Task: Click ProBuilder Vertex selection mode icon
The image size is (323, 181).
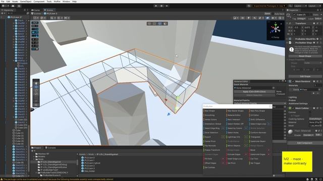Action: 154,24
